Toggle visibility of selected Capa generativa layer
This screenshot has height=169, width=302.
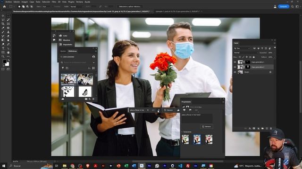[235, 67]
